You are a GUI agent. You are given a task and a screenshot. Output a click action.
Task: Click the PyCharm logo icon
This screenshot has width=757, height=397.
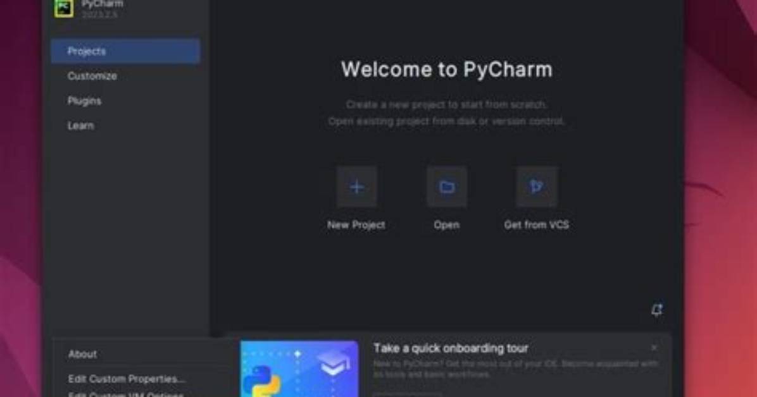click(64, 7)
